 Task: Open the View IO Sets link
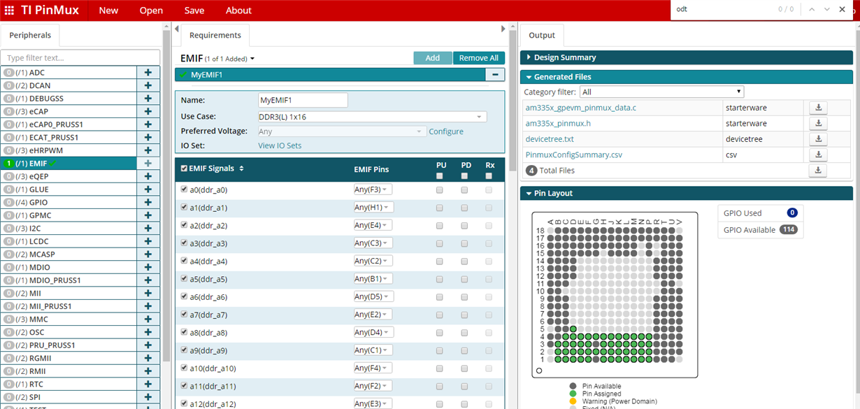pos(280,145)
